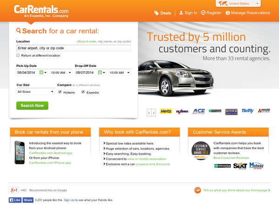Click the Hertz agency logo

(x=166, y=111)
